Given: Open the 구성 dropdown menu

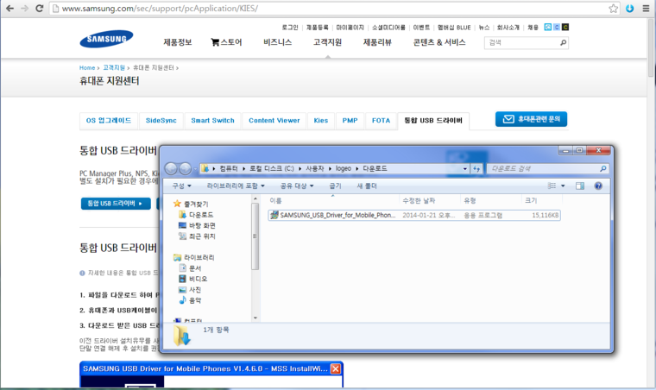Looking at the screenshot, I should click(x=182, y=186).
